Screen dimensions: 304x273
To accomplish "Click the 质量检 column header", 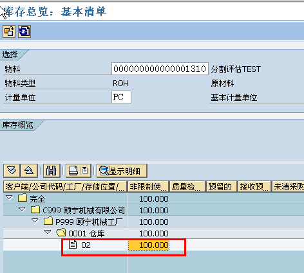I will pos(187,187).
